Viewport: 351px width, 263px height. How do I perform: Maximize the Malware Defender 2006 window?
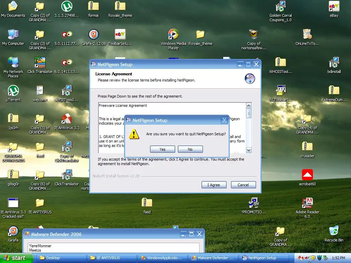coord(191,234)
